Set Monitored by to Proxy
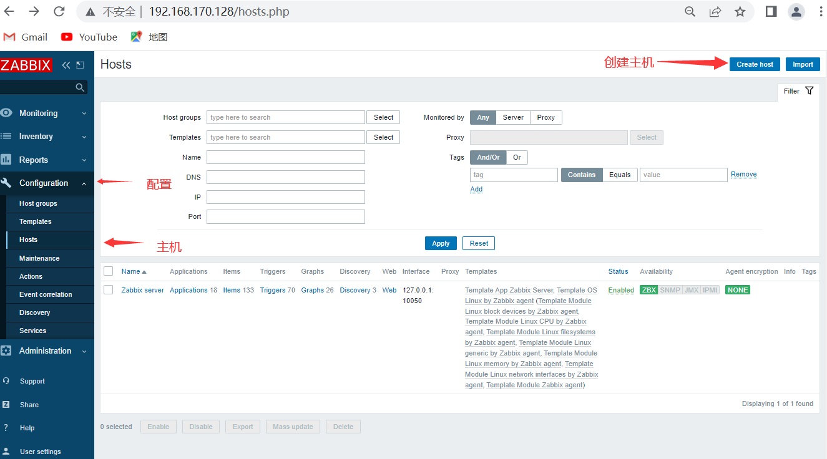Screen dimensions: 827x459 click(546, 117)
